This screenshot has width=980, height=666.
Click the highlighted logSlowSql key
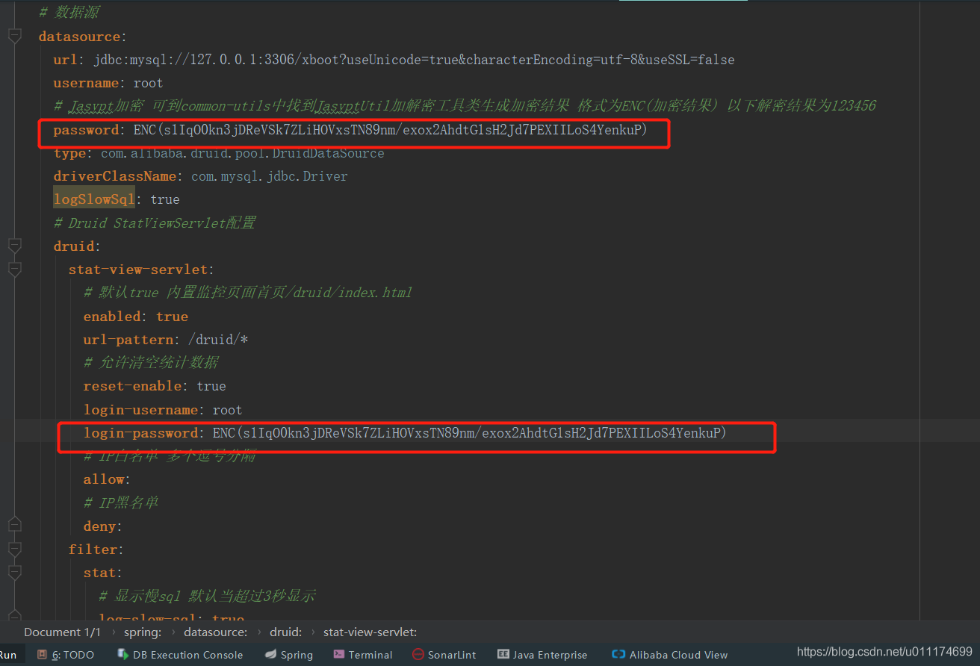[x=94, y=199]
